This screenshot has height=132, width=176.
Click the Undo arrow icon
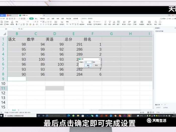click(x=17, y=19)
